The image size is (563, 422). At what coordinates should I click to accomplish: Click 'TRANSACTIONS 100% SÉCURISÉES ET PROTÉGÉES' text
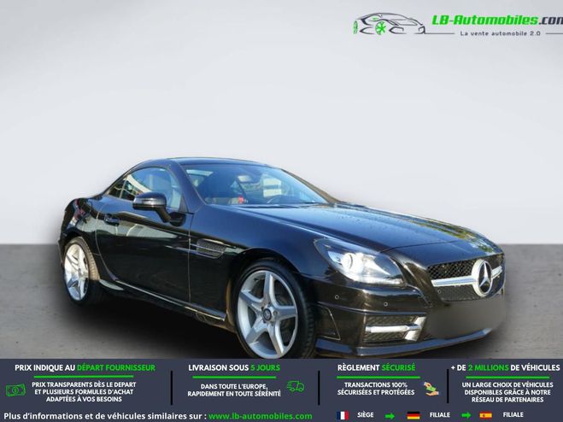[376, 389]
